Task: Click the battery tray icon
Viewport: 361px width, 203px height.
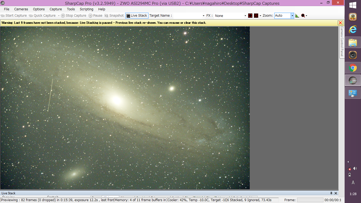Action: [x=350, y=175]
